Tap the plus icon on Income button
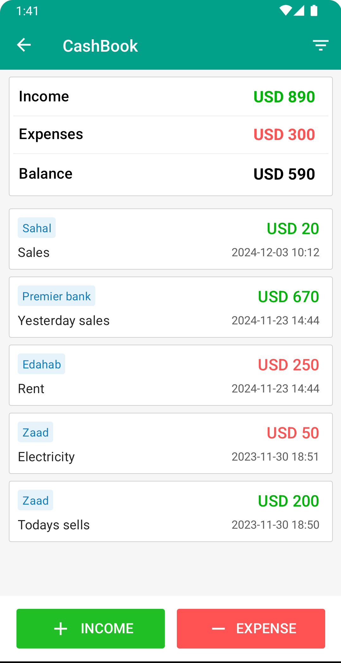 (61, 629)
